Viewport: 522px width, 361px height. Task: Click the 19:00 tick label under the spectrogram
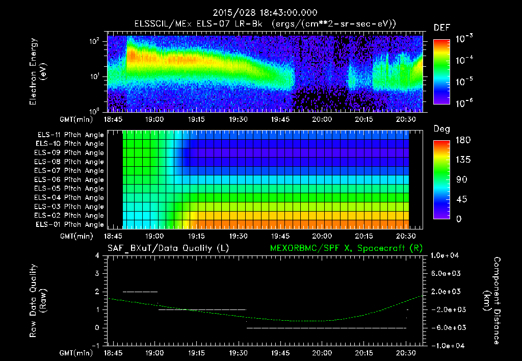point(154,119)
